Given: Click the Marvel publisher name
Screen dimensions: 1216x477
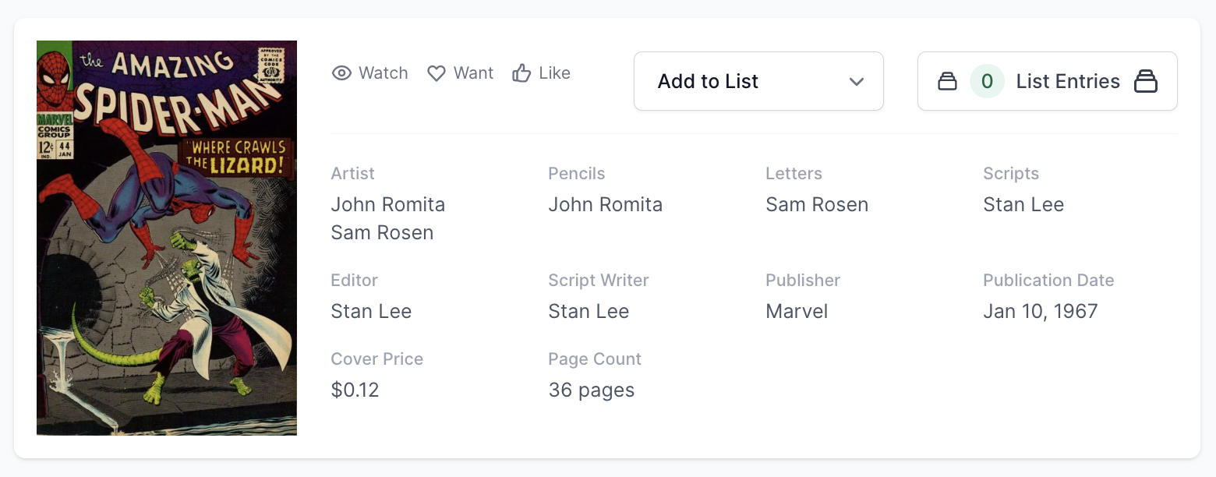Looking at the screenshot, I should [x=796, y=311].
